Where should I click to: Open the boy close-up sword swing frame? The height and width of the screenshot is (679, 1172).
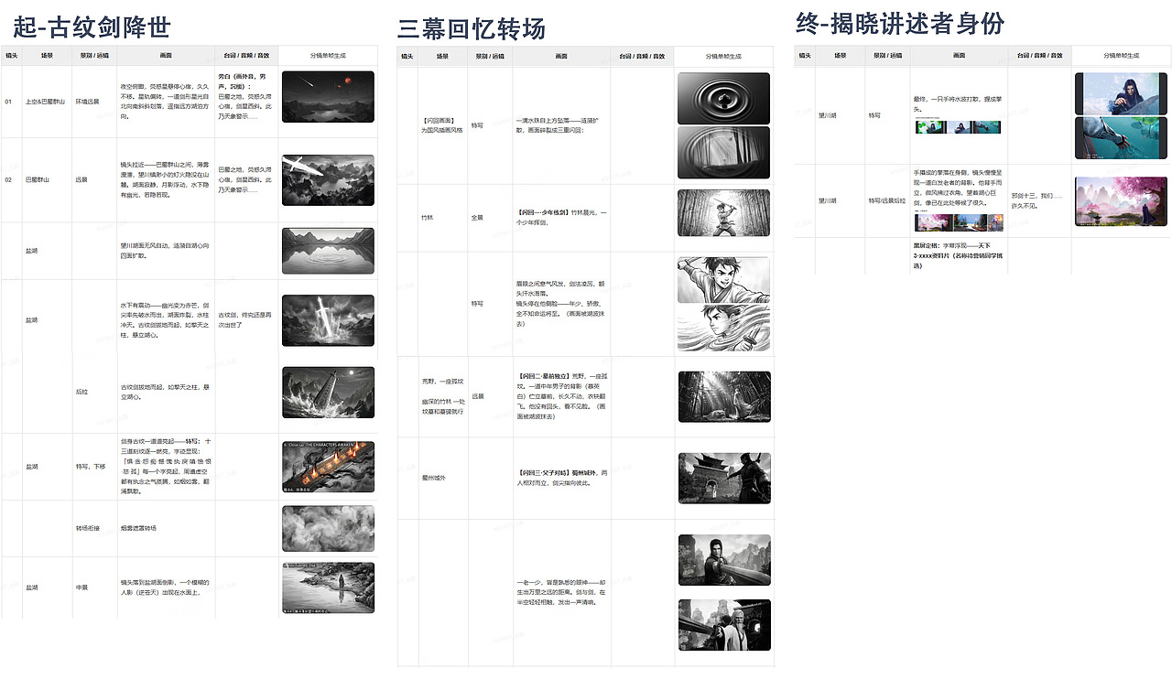pyautogui.click(x=724, y=280)
